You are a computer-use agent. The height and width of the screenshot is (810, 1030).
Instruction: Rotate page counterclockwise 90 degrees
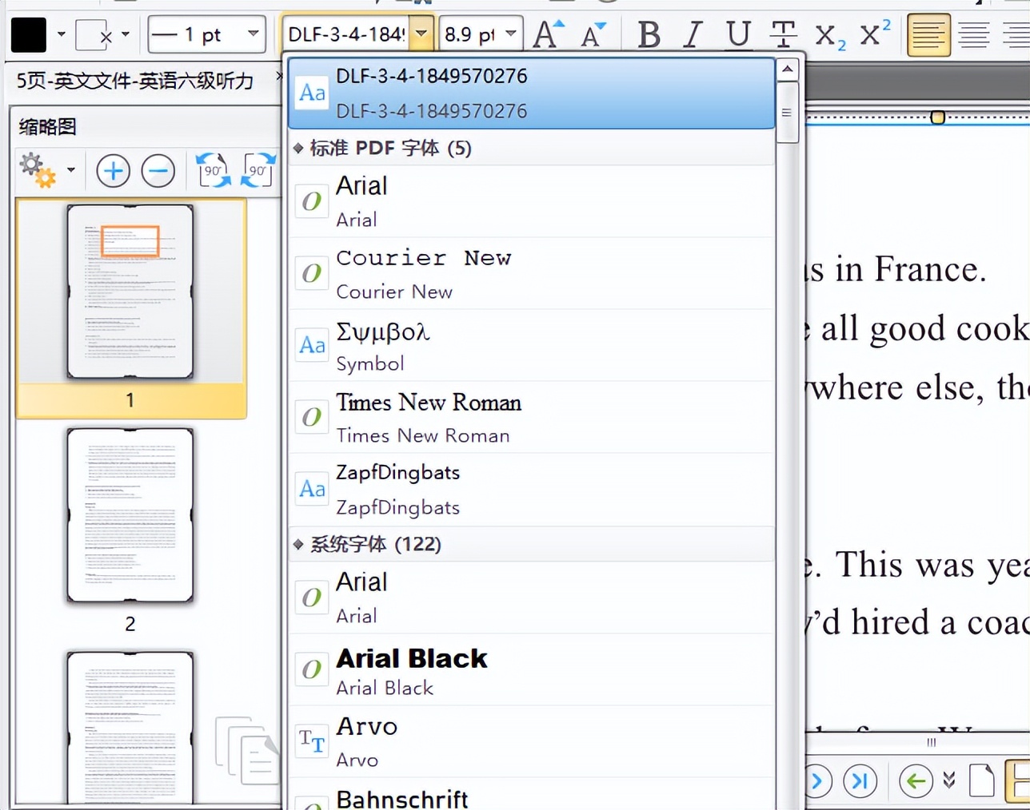(214, 170)
